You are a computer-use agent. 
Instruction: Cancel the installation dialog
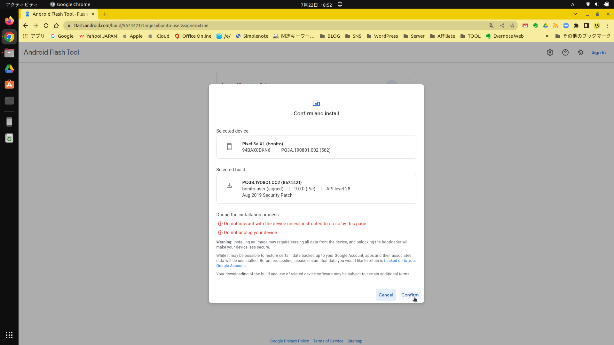pyautogui.click(x=386, y=295)
